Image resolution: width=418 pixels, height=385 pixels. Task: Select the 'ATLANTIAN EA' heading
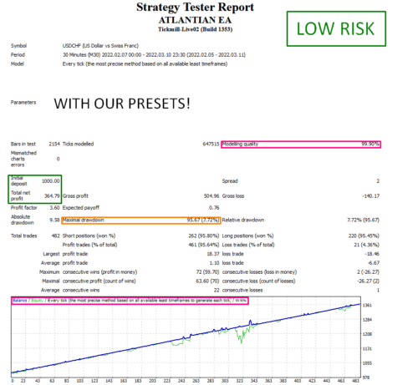tap(195, 20)
